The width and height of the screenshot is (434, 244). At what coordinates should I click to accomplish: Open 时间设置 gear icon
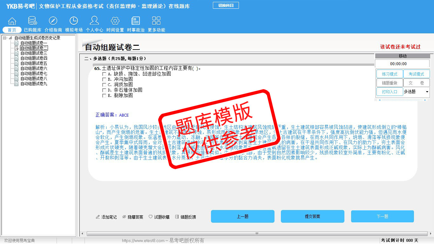tap(115, 21)
